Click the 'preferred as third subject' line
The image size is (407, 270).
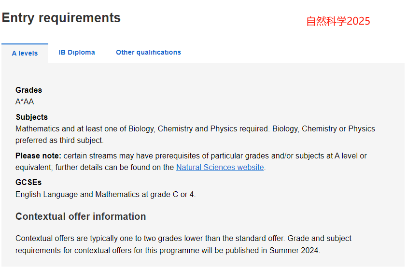pos(59,141)
